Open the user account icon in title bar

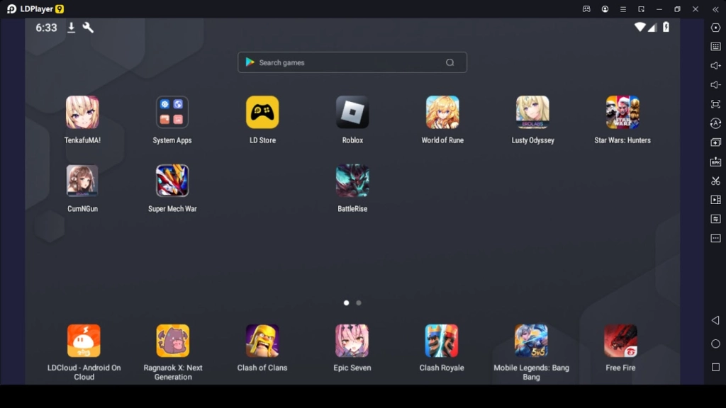coord(605,8)
